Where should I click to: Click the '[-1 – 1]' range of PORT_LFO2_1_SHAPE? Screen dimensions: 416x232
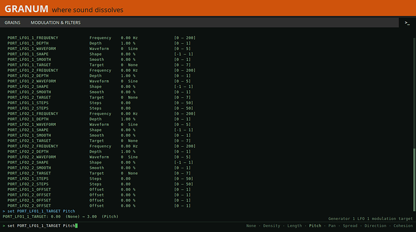[x=184, y=130]
